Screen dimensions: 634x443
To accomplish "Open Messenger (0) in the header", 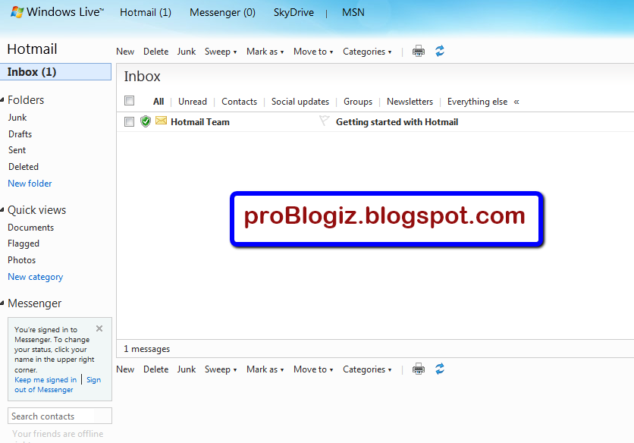I will 222,13.
